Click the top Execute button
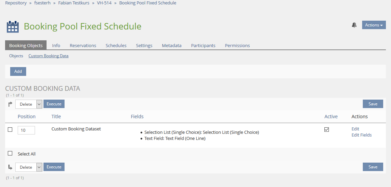This screenshot has width=391, height=187. click(x=54, y=104)
